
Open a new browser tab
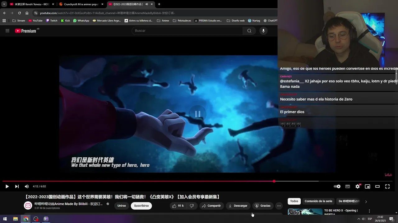point(159,4)
